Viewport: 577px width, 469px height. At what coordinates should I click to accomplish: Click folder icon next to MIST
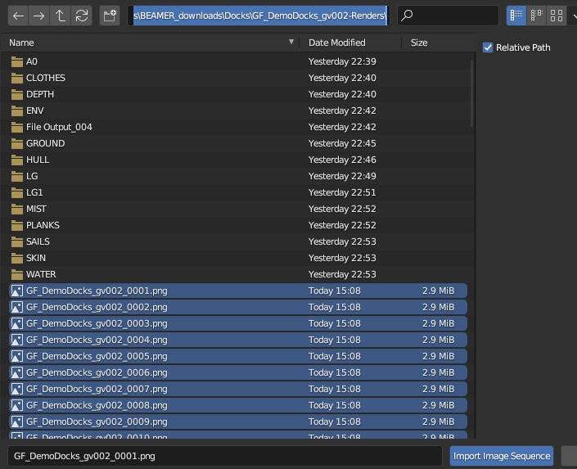17,209
